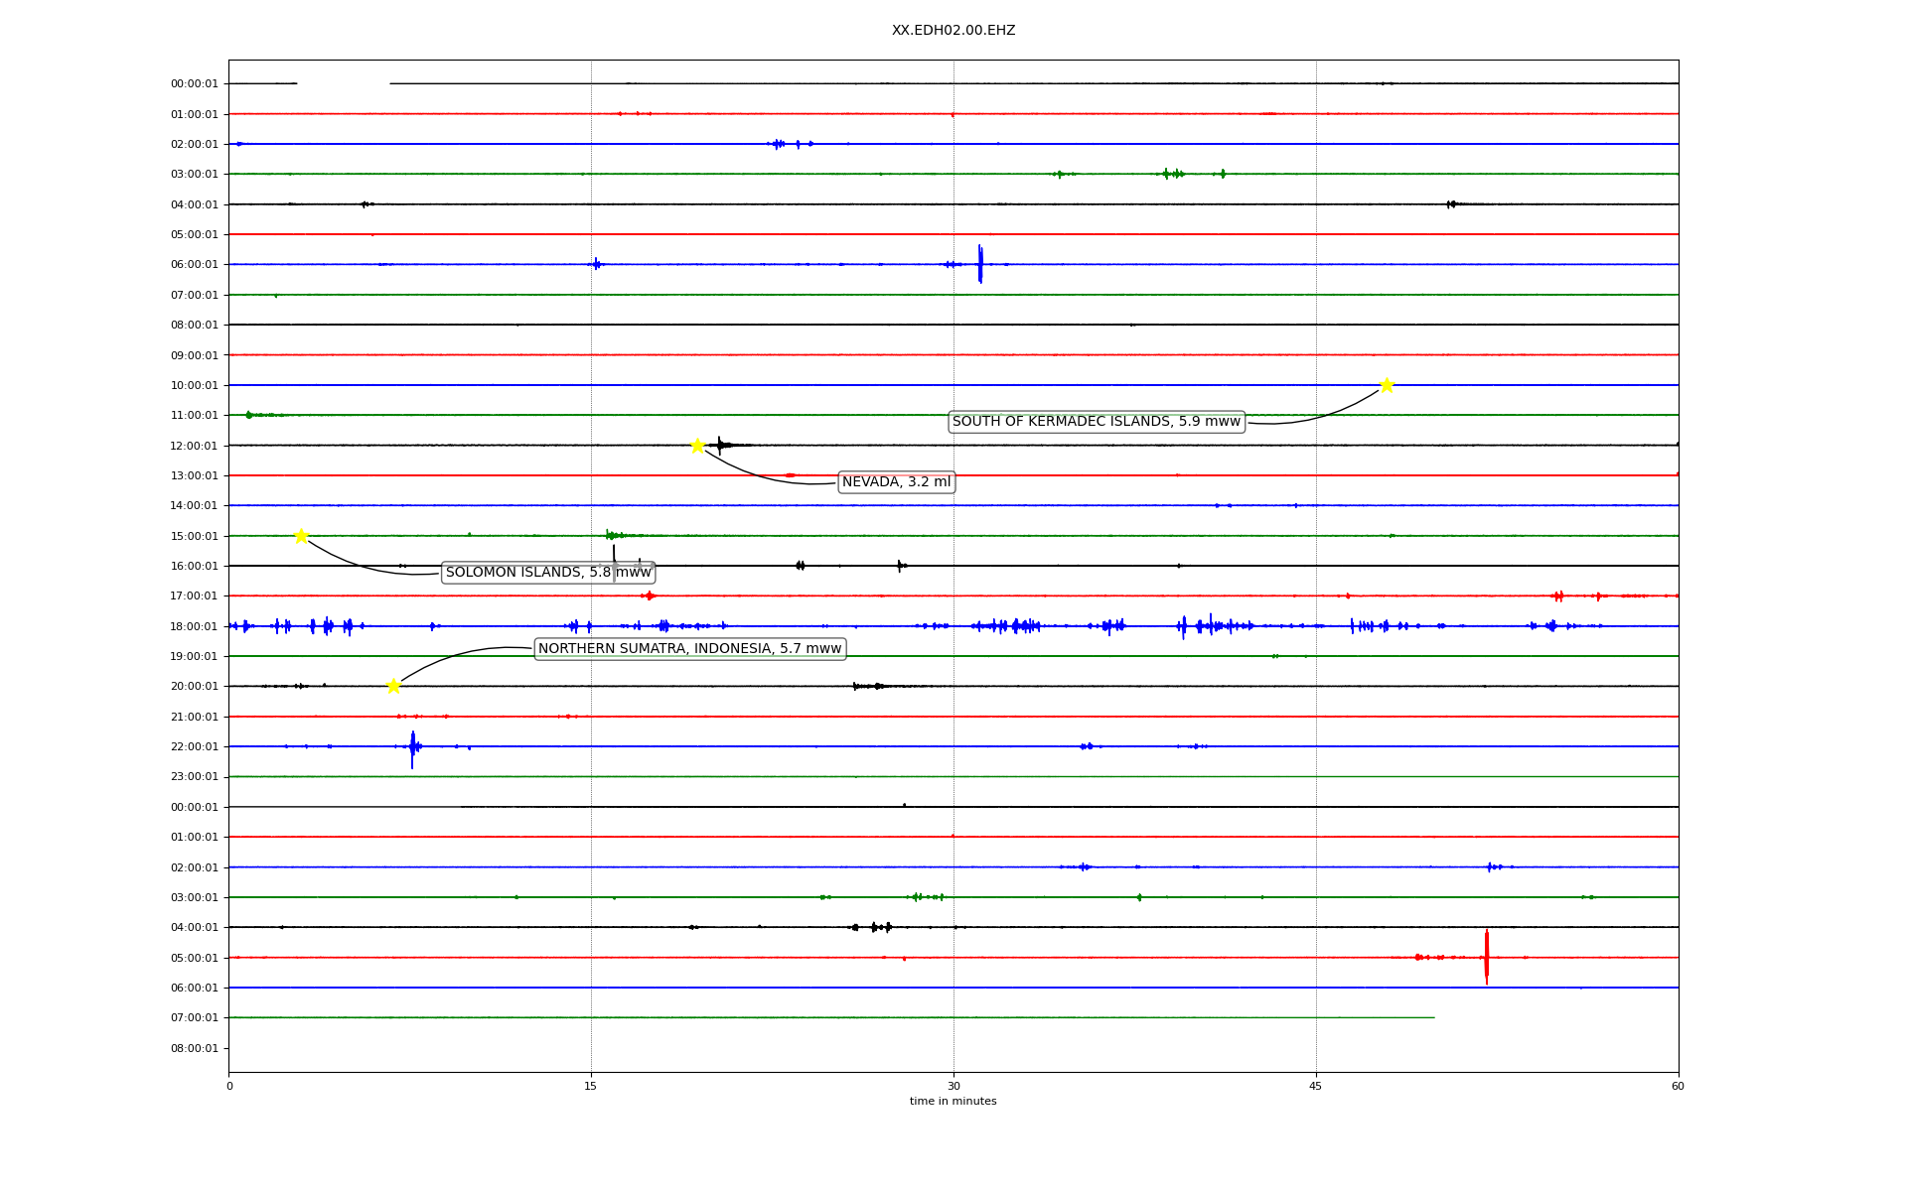Viewport: 1907px width, 1191px height.
Task: Click the Northern Sumatra star marker
Action: pos(393,686)
